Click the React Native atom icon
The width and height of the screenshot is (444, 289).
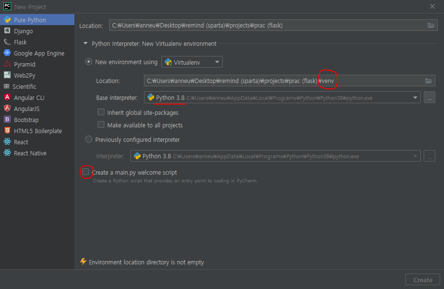(7, 152)
